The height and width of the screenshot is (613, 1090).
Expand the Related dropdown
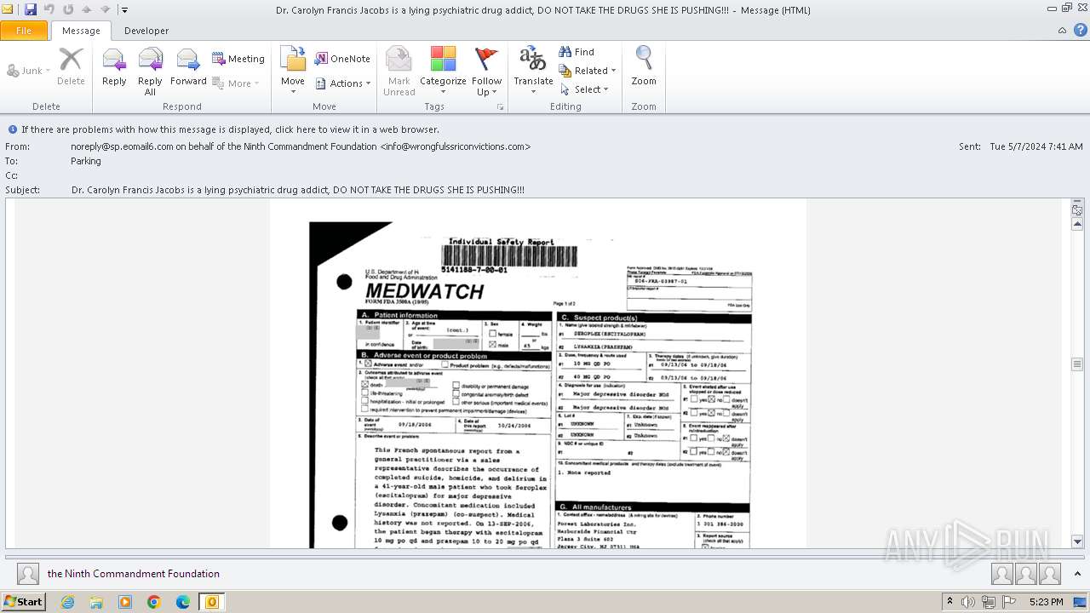[x=588, y=71]
